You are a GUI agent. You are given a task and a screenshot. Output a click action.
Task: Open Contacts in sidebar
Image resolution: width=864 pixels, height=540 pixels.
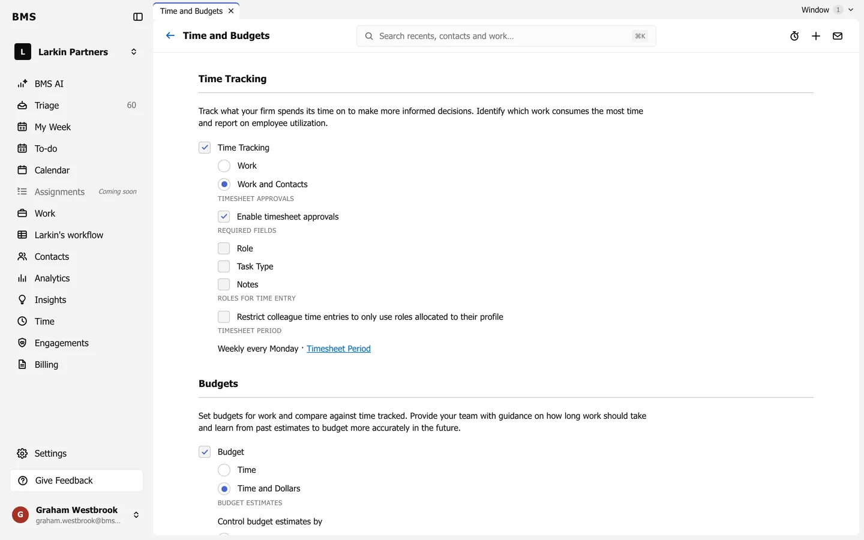coord(77,256)
